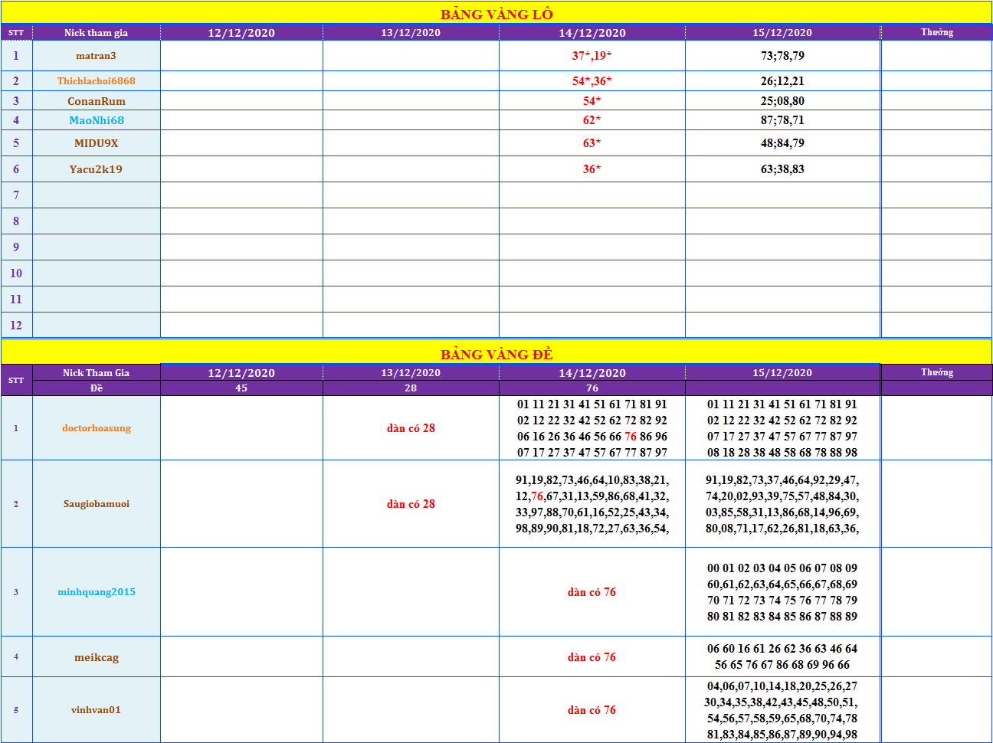Click Nick Tham Gia header in Đề table
Image resolution: width=993 pixels, height=743 pixels.
(96, 372)
